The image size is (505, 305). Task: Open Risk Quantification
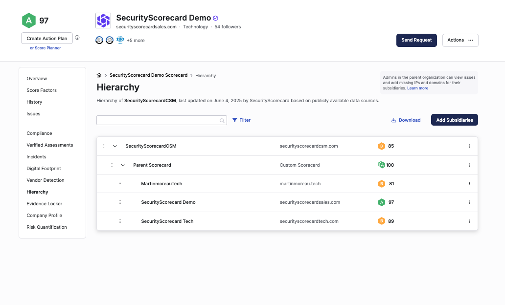click(46, 227)
